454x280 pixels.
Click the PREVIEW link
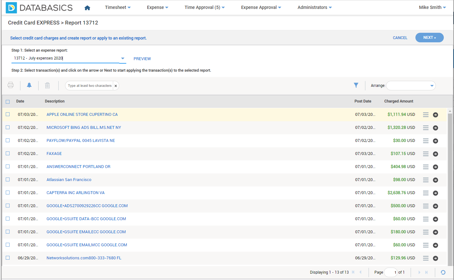click(x=142, y=59)
